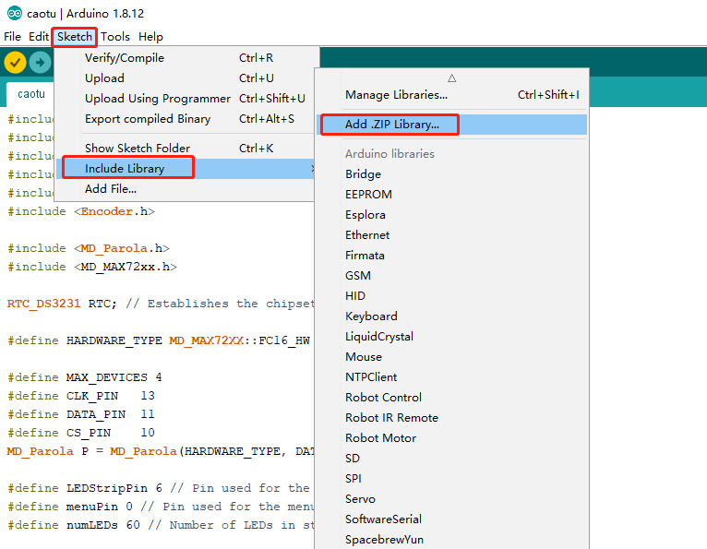Click the scroll-up triangle in library submenu

tap(451, 78)
